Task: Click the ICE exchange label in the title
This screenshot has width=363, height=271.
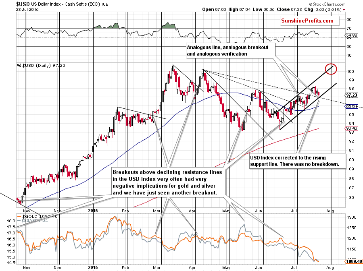Action: click(104, 4)
